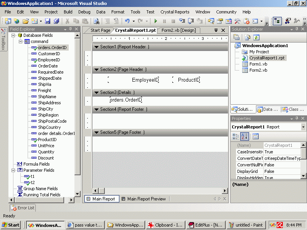The image size is (307, 230).
Task: Open the Properties Window toolbar icon
Action: pos(220,21)
